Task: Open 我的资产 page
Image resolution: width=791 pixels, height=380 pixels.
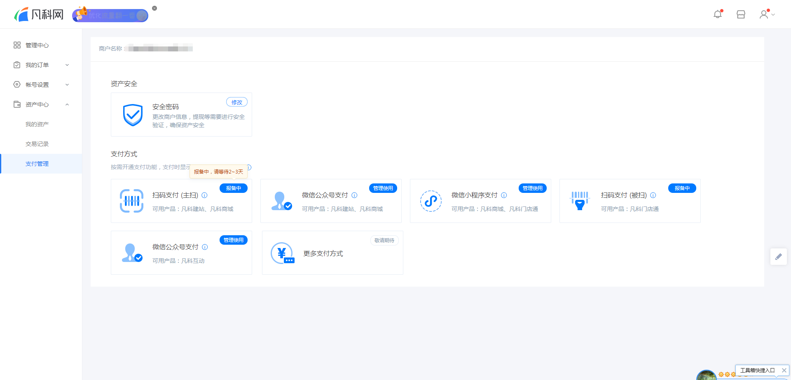Action: tap(37, 124)
